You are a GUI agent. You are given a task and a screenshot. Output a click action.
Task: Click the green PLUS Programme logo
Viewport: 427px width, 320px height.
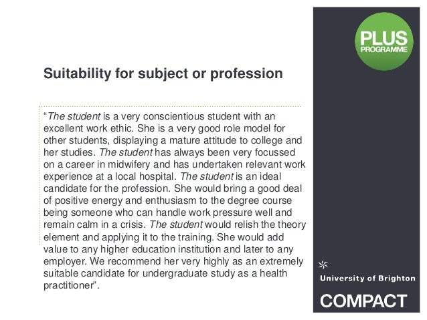click(384, 41)
